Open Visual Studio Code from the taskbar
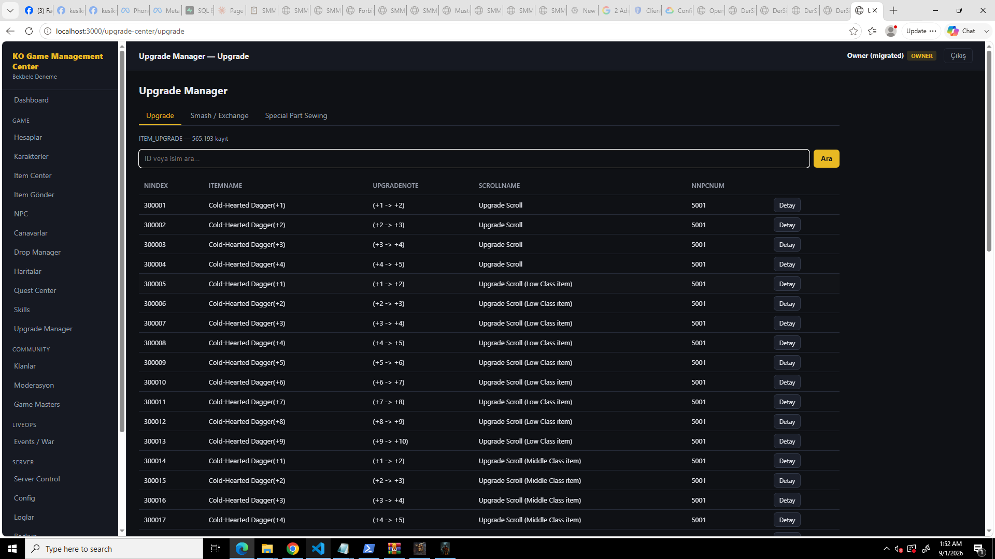995x559 pixels. (318, 549)
